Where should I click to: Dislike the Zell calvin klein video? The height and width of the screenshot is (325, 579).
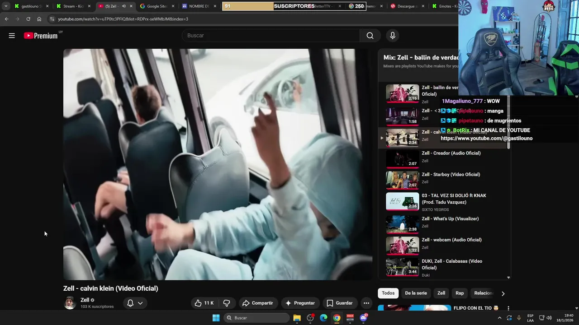click(x=227, y=303)
